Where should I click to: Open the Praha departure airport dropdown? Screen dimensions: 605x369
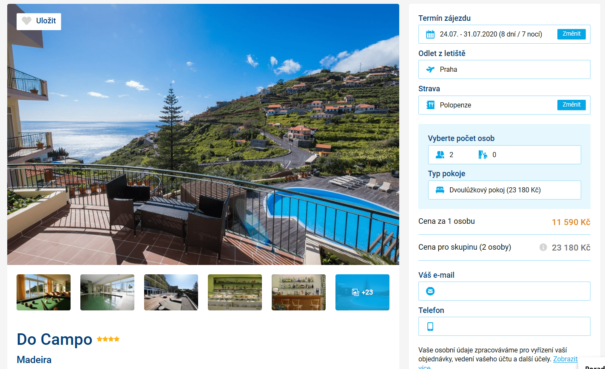pyautogui.click(x=504, y=70)
